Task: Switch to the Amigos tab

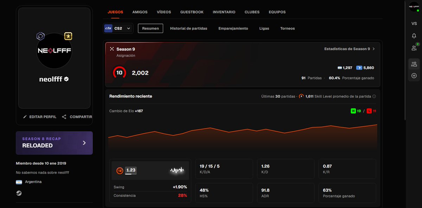Action: (x=140, y=12)
